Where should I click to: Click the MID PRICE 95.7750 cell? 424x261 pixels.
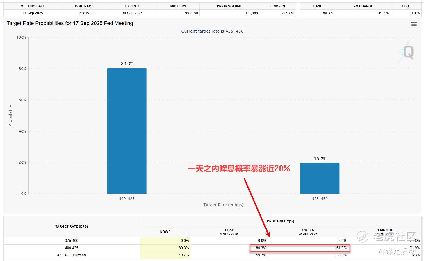179,13
